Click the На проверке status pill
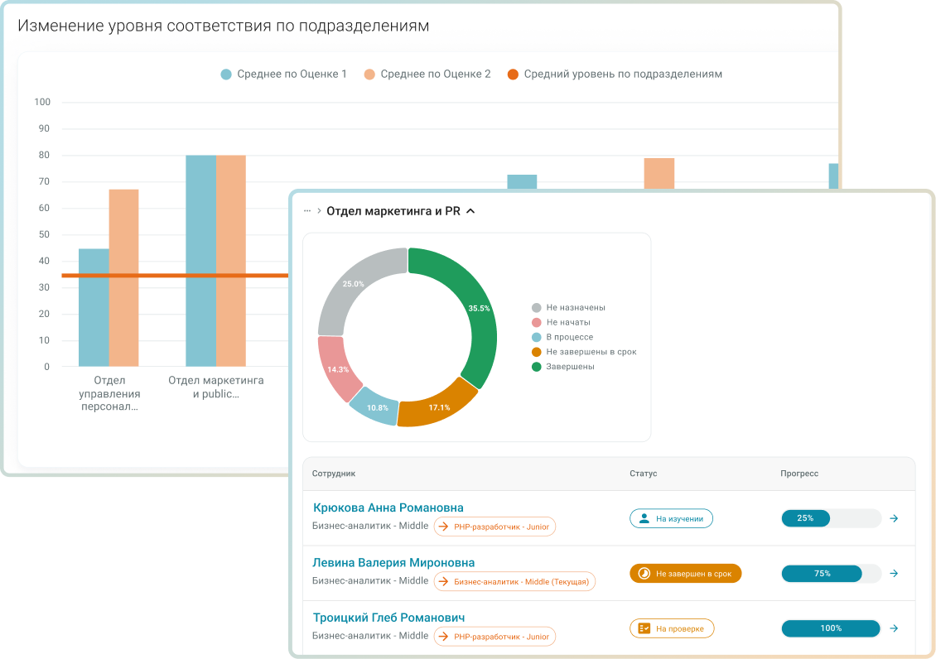Image resolution: width=936 pixels, height=659 pixels. 672,628
